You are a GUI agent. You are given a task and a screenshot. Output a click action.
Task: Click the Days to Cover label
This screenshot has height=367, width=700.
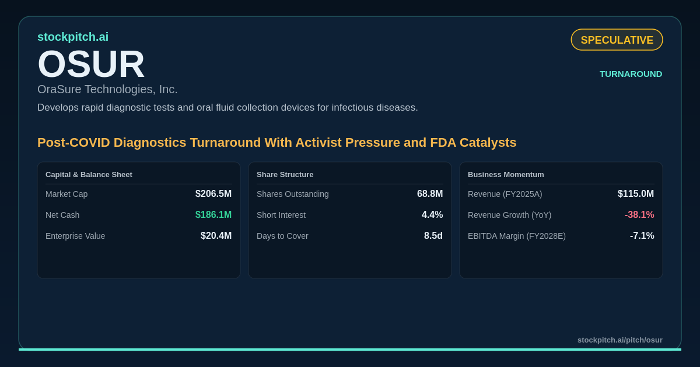[x=282, y=236]
